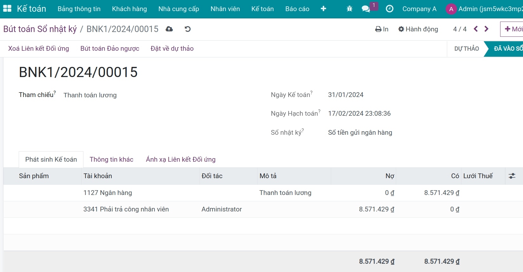Click the cloud save icon

pos(169,29)
